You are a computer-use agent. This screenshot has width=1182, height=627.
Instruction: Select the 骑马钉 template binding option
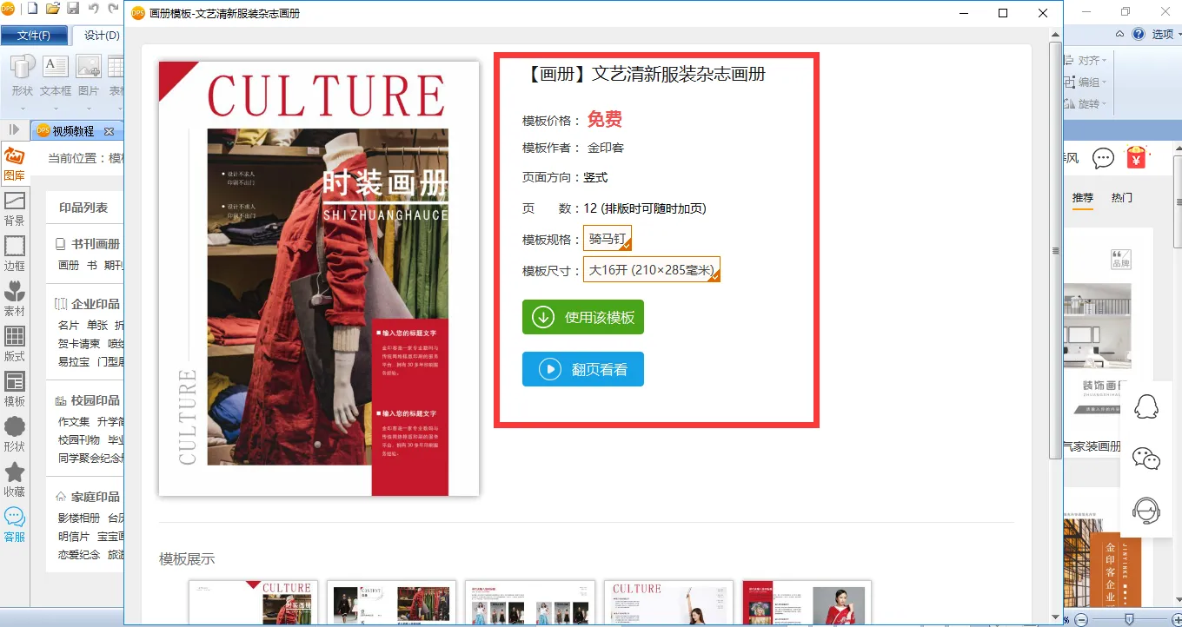pos(608,239)
